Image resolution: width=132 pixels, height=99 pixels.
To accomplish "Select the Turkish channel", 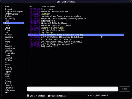I will 8,83.
